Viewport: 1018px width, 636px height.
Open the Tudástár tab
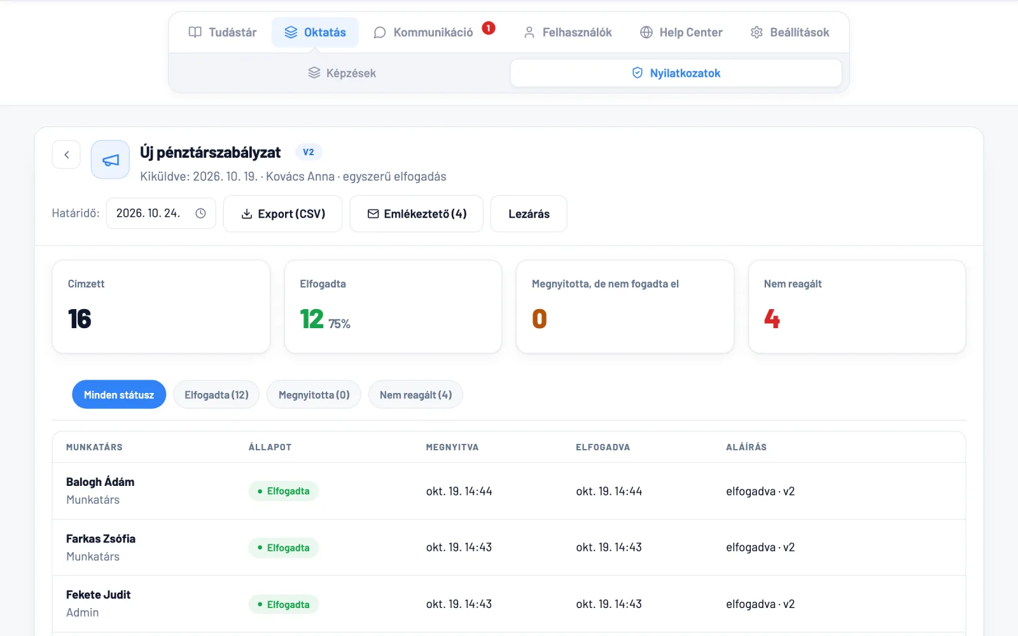[x=223, y=32]
